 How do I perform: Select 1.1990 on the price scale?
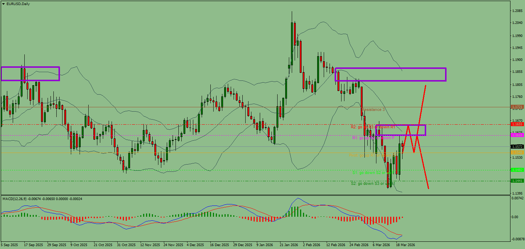click(x=517, y=36)
